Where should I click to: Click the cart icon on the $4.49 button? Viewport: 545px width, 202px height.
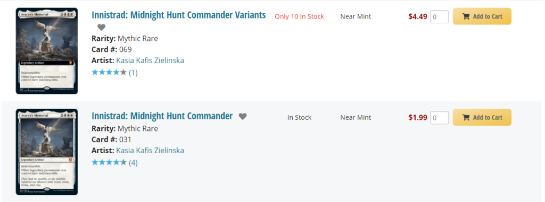point(466,16)
